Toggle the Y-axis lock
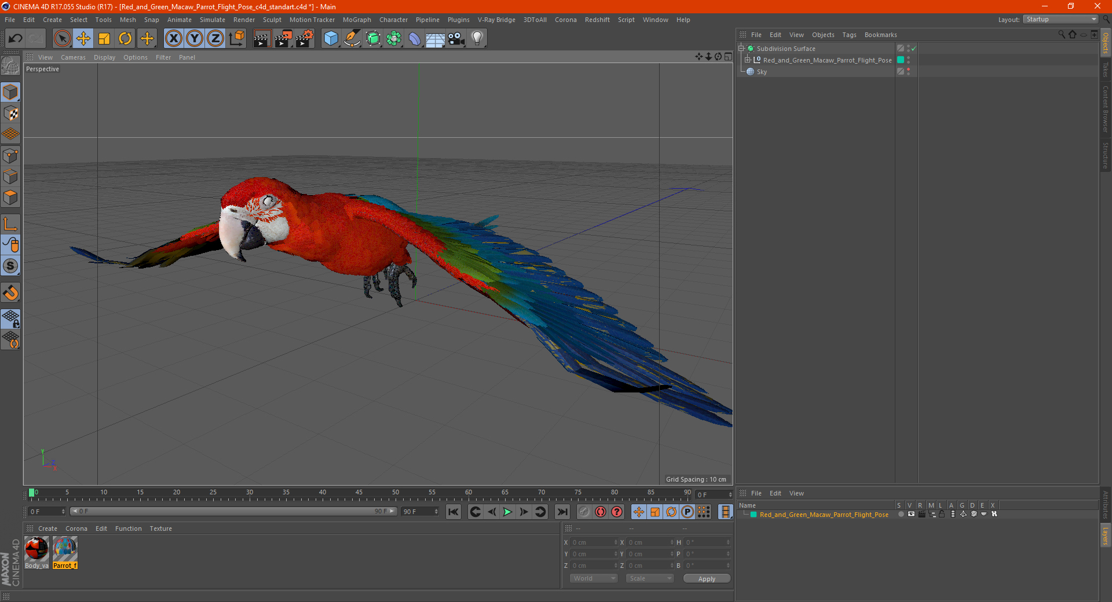This screenshot has width=1112, height=602. click(195, 39)
